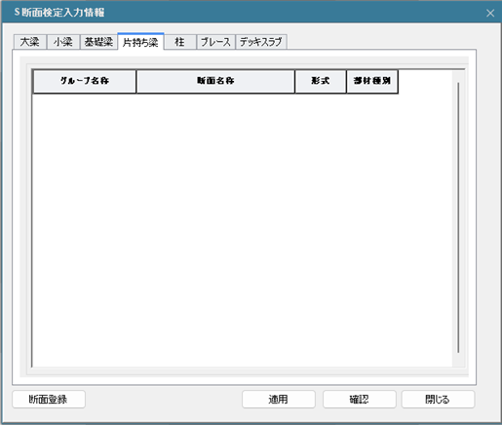
Task: Click the グループ名称 column header
Action: (x=85, y=81)
